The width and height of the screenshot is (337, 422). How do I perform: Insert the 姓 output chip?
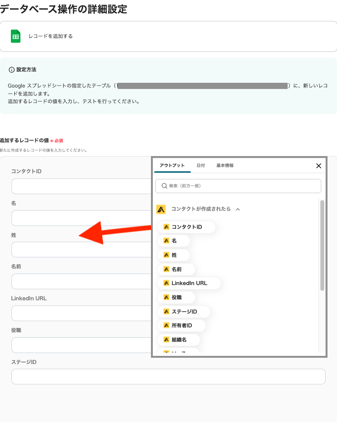[173, 255]
